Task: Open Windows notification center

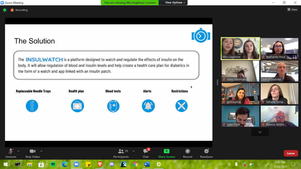Action: [293, 164]
